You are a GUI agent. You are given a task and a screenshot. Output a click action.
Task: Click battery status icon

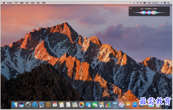coord(145,3)
